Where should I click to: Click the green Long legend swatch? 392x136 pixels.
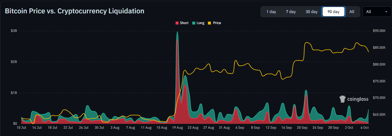(x=194, y=23)
